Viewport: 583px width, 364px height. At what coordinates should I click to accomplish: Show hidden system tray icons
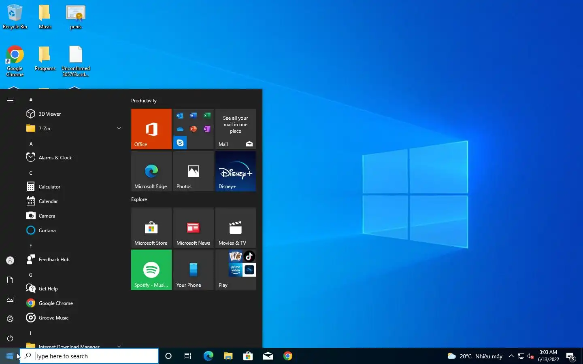(x=511, y=356)
